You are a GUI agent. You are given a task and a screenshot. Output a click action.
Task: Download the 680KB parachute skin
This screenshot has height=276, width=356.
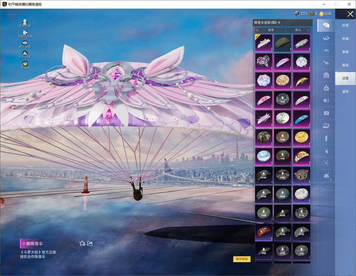(282, 194)
